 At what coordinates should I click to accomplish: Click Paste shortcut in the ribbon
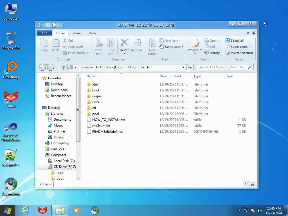(x=76, y=53)
